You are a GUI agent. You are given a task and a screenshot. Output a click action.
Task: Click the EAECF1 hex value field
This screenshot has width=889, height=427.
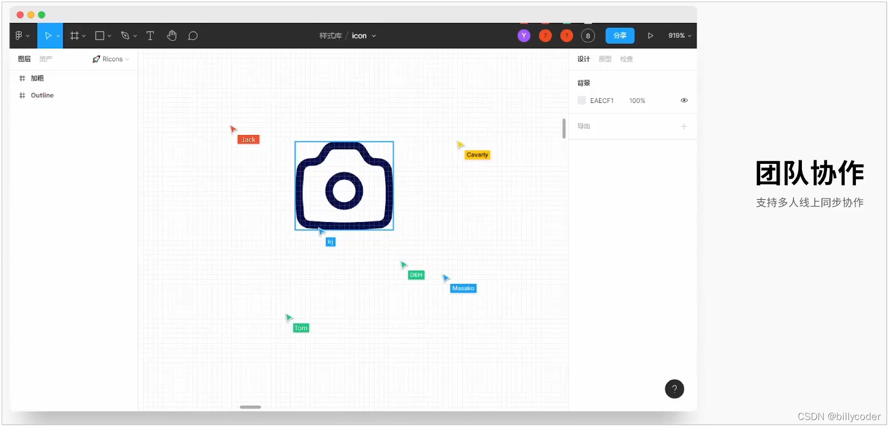(x=602, y=101)
